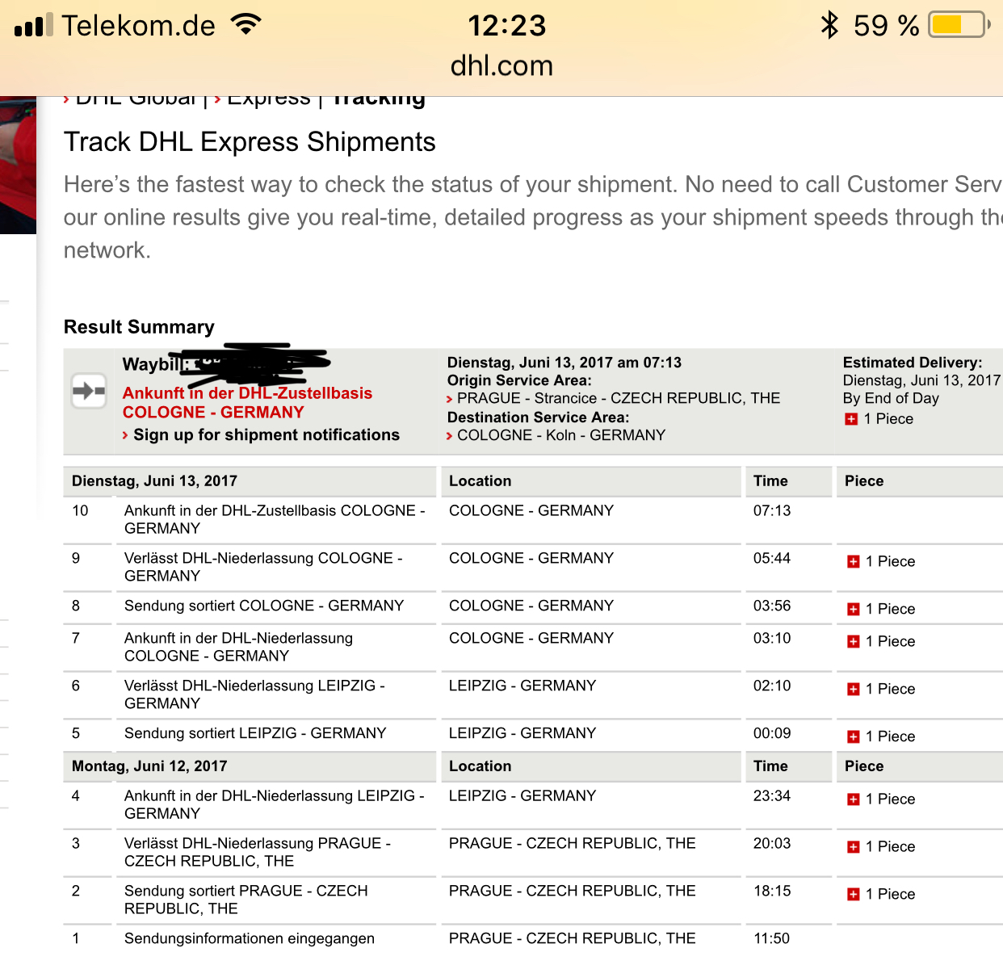Select the Dienstag, Juni 13, 2017 date header
Image resolution: width=1003 pixels, height=965 pixels.
[x=154, y=481]
